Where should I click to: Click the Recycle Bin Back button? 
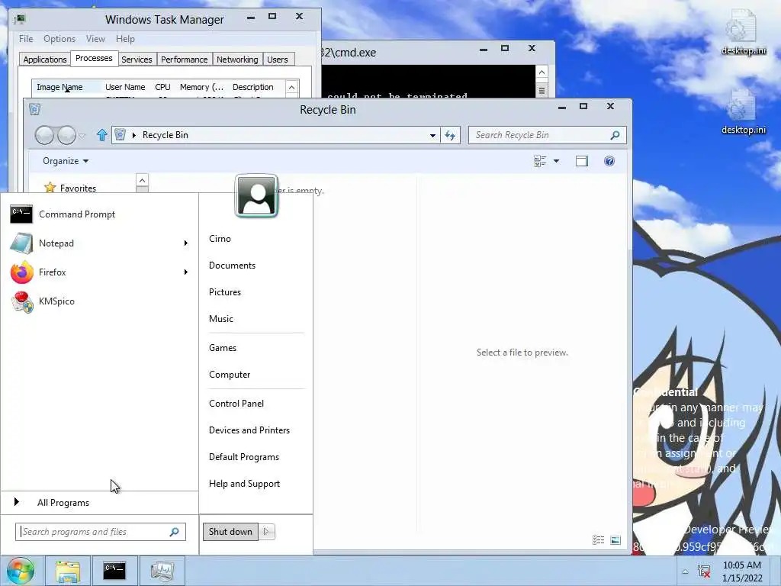point(45,135)
